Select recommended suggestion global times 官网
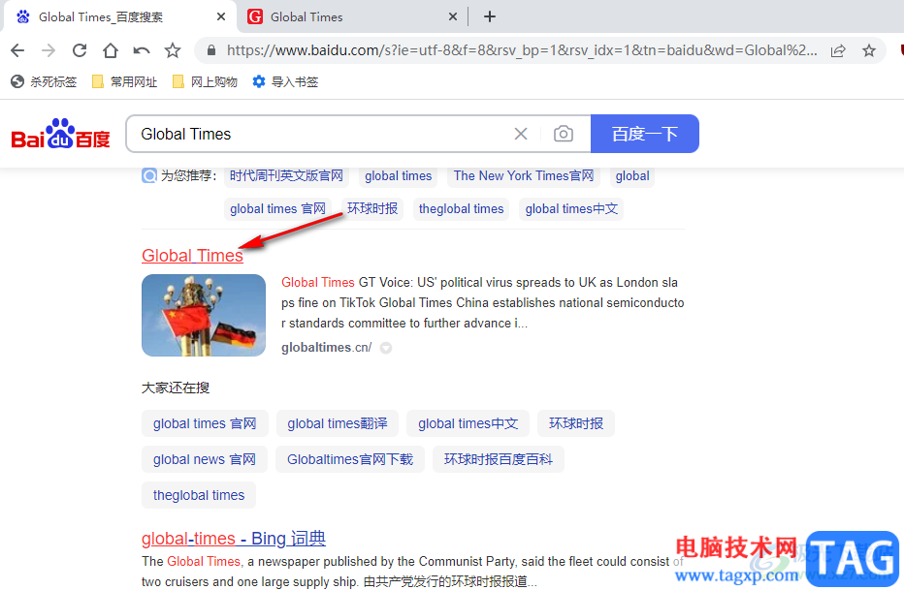Screen dimensions: 904x590 [x=277, y=209]
